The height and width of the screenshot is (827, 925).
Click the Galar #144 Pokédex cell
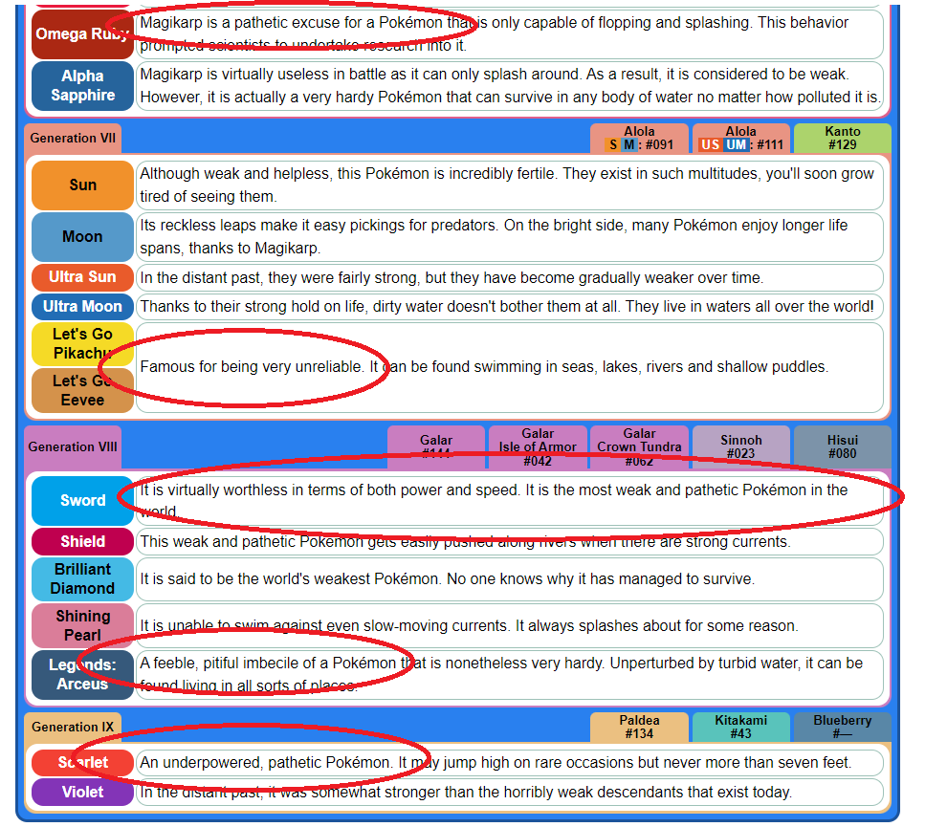(436, 446)
